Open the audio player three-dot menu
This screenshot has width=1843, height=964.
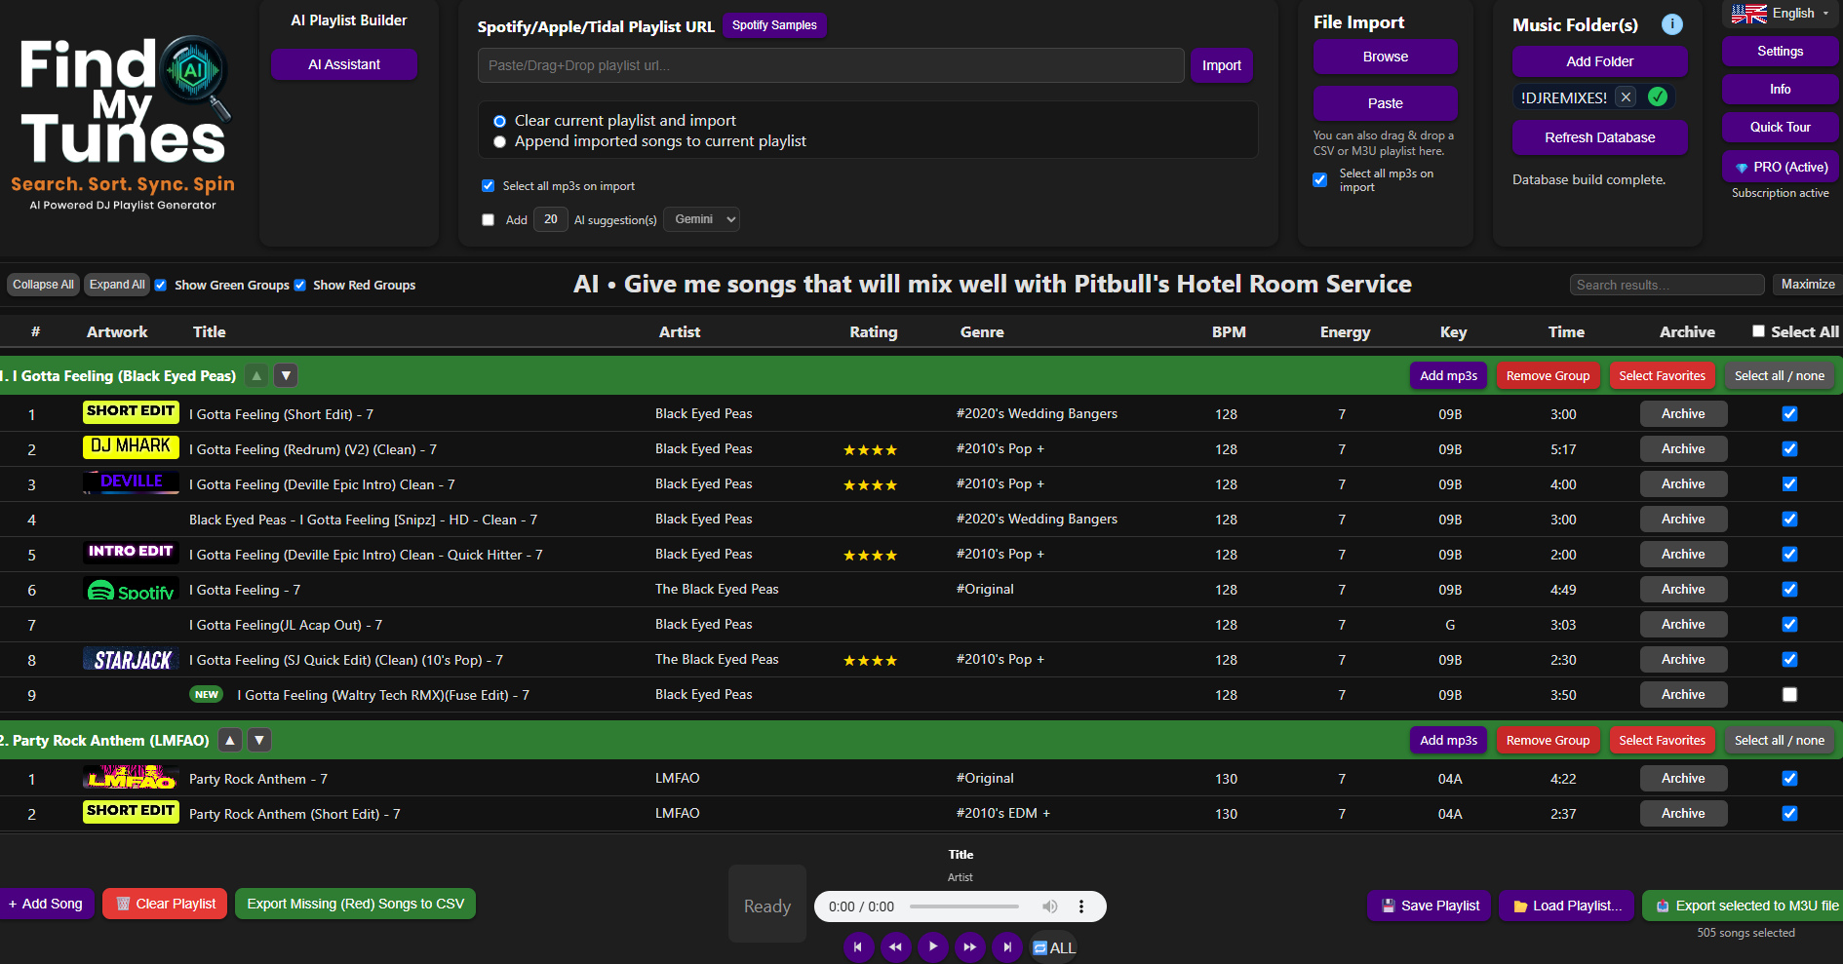click(x=1081, y=906)
